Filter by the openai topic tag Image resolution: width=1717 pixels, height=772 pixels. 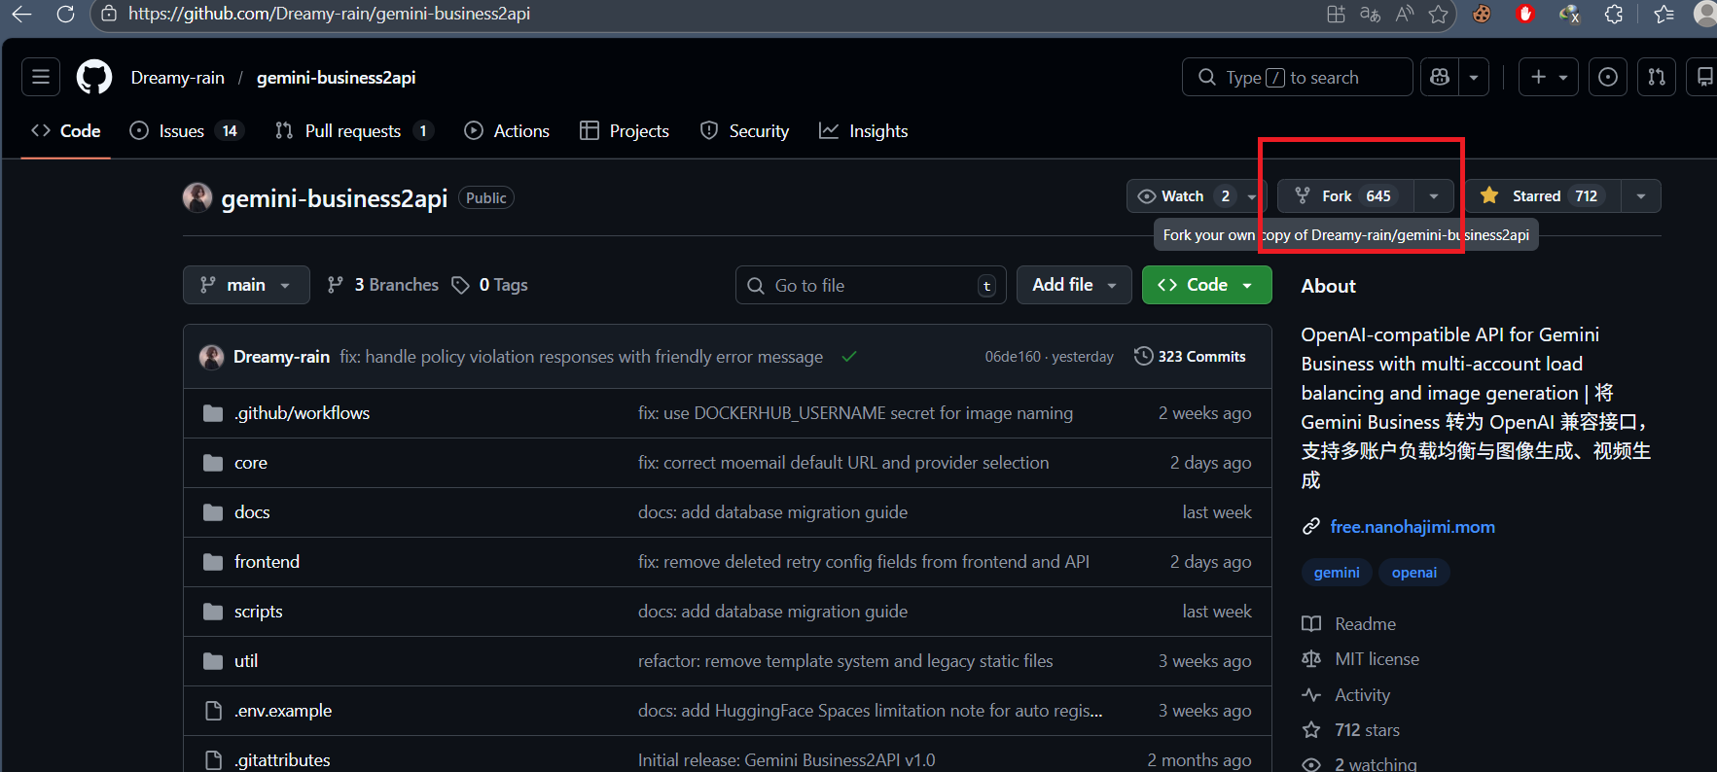[1414, 573]
